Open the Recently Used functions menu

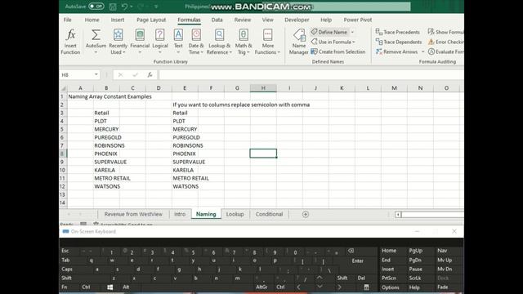coord(118,42)
